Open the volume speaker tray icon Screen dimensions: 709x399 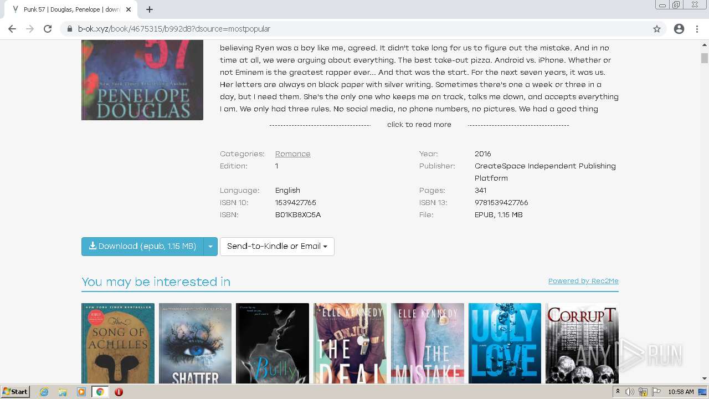[630, 392]
